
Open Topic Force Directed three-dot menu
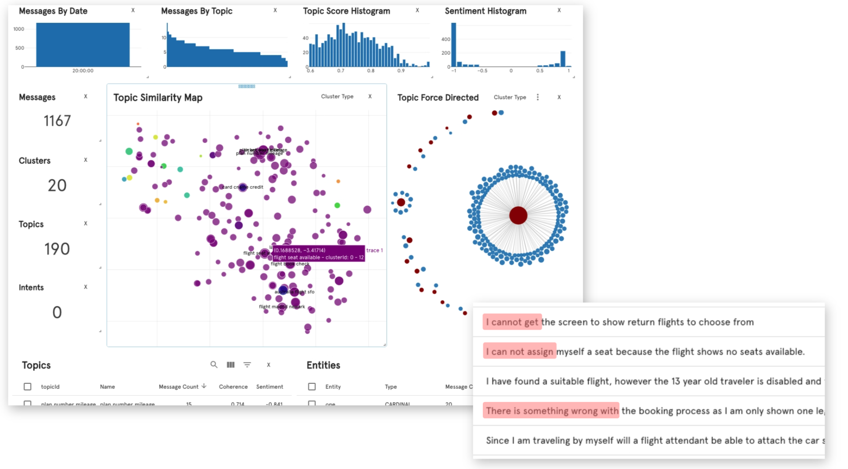click(538, 97)
